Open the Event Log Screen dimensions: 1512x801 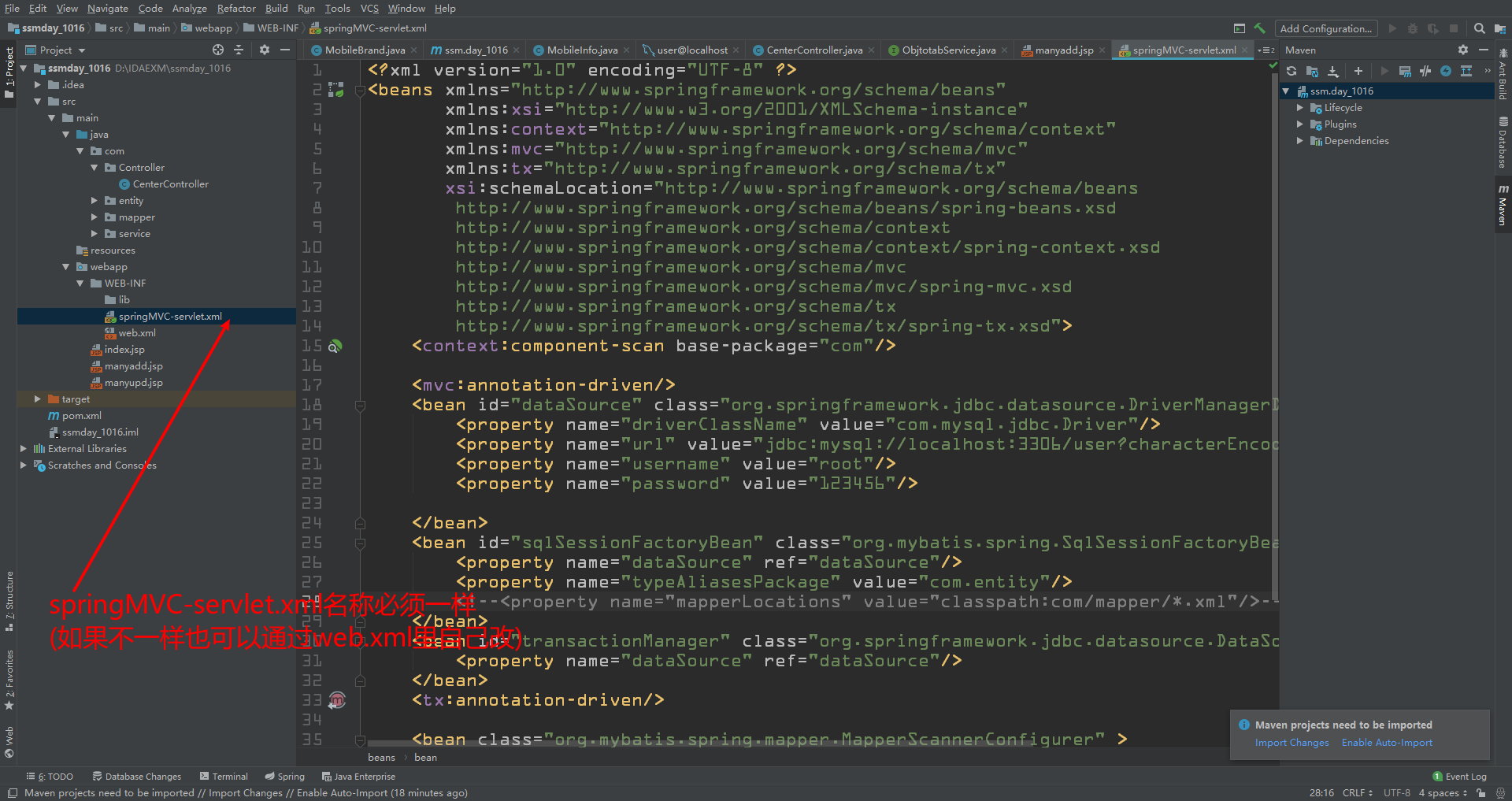pos(1460,777)
